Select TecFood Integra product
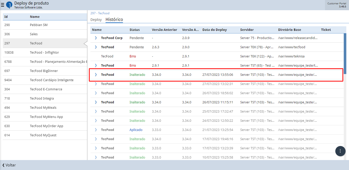349x170 pixels. (x=45, y=99)
